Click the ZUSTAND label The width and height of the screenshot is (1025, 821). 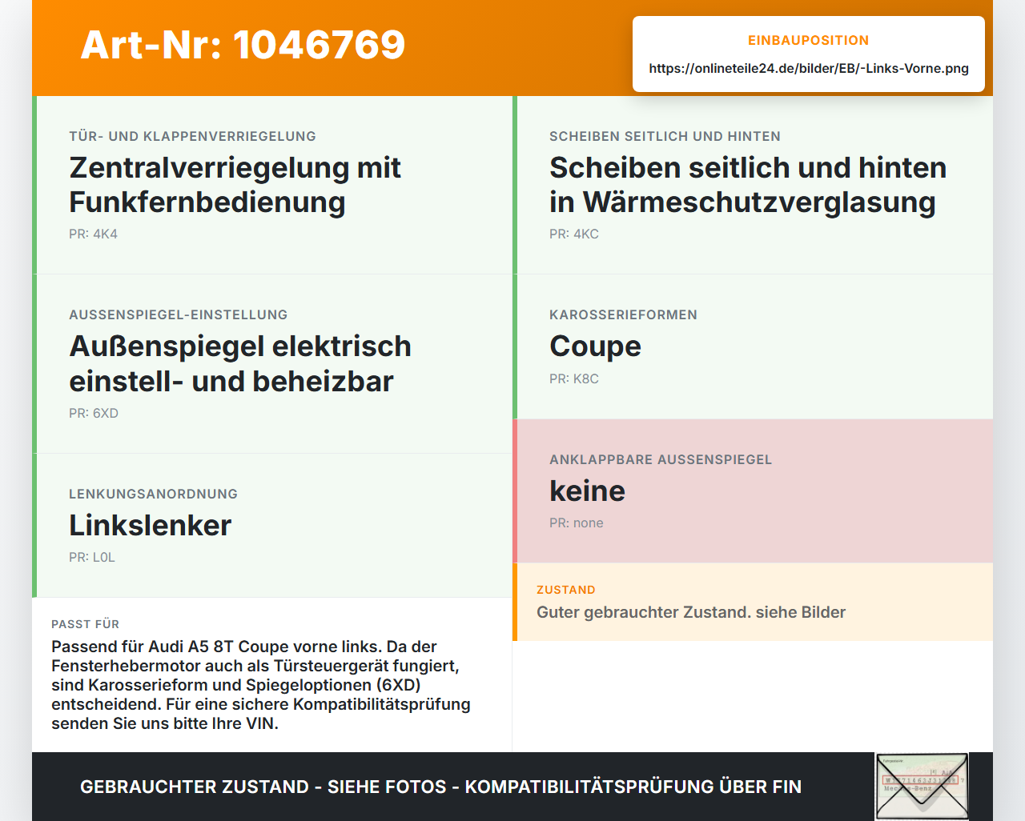coord(566,590)
